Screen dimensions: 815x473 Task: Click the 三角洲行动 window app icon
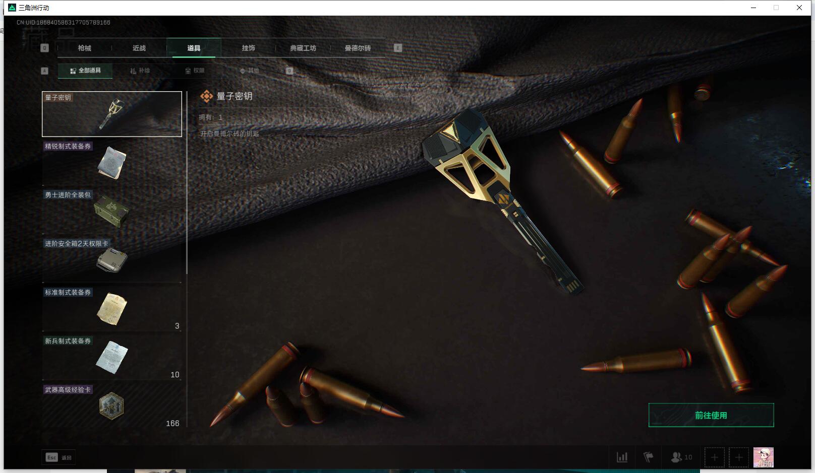tap(12, 8)
